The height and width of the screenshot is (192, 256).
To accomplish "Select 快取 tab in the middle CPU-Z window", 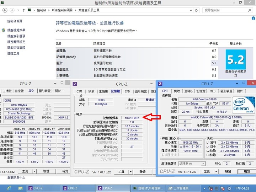I will tap(91, 91).
